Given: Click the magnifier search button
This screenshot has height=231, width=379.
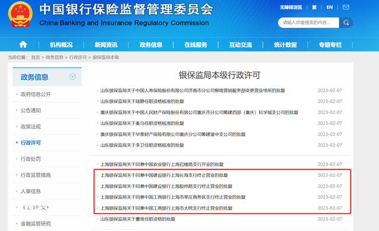Looking at the screenshot, I should (346, 22).
